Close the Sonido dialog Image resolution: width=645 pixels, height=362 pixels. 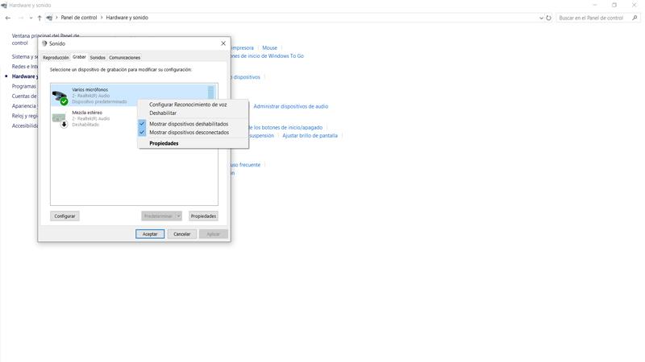[223, 43]
